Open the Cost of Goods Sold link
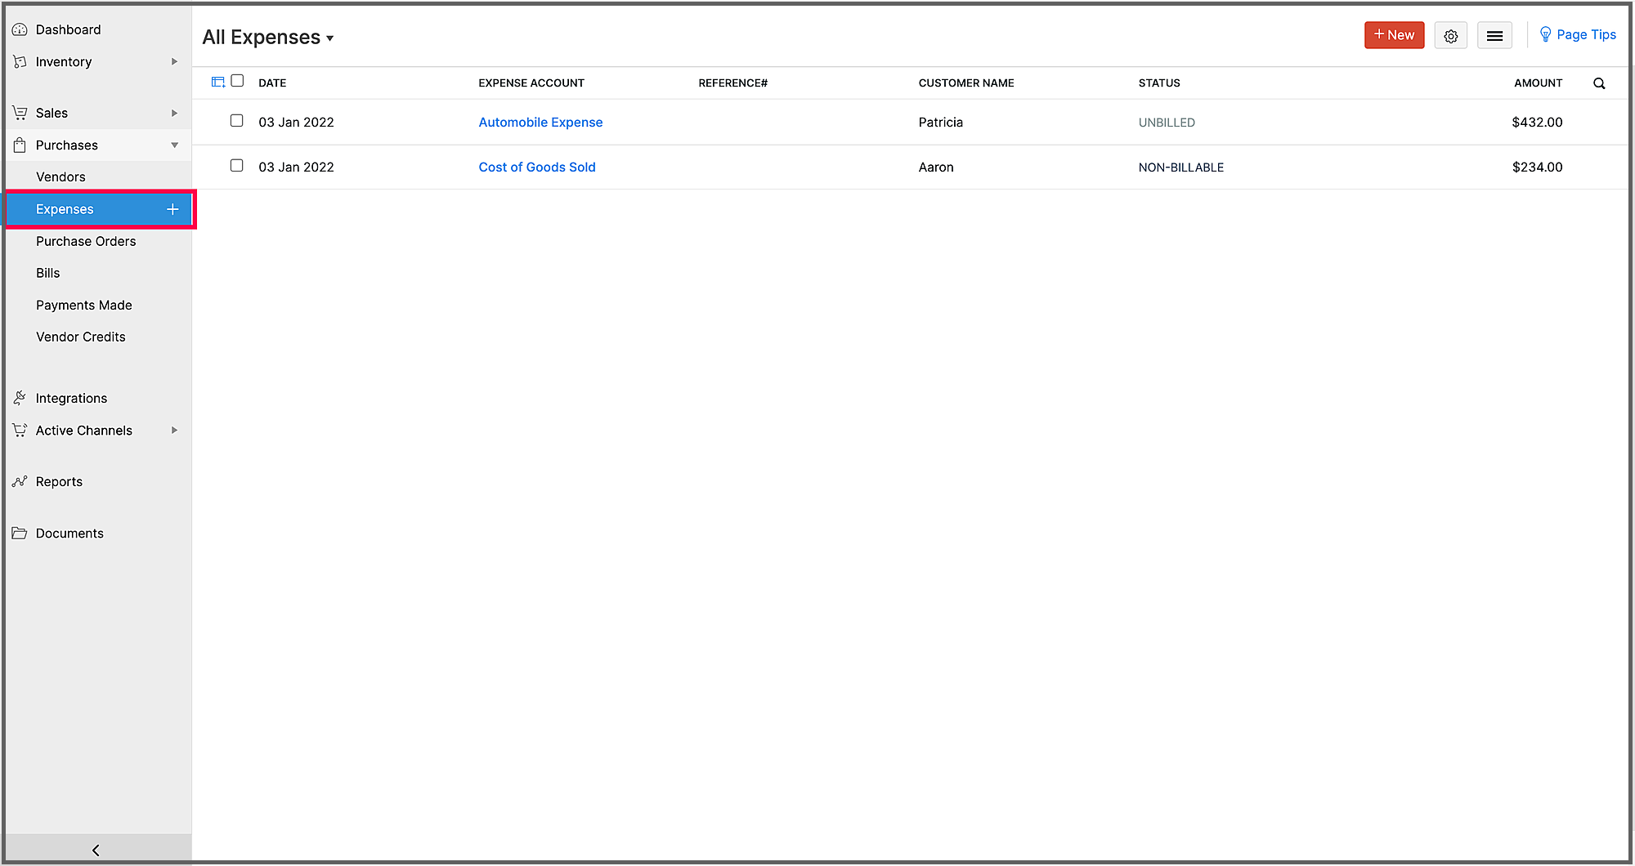 tap(537, 167)
